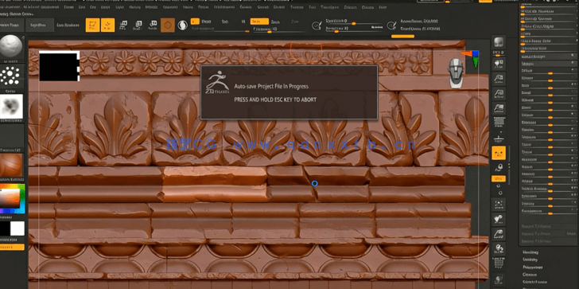Toggle the orange XYZ rotation button
Image resolution: width=579 pixels, height=289 pixels.
point(499,178)
